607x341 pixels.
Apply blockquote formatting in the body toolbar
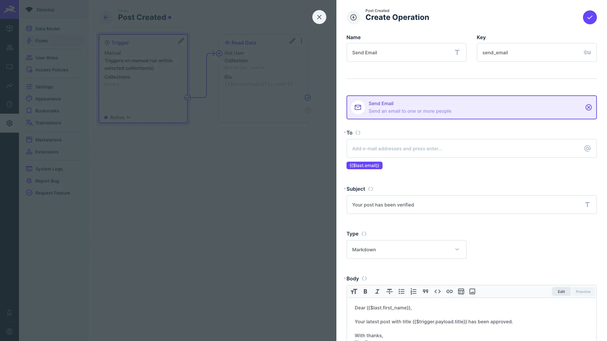click(426, 291)
